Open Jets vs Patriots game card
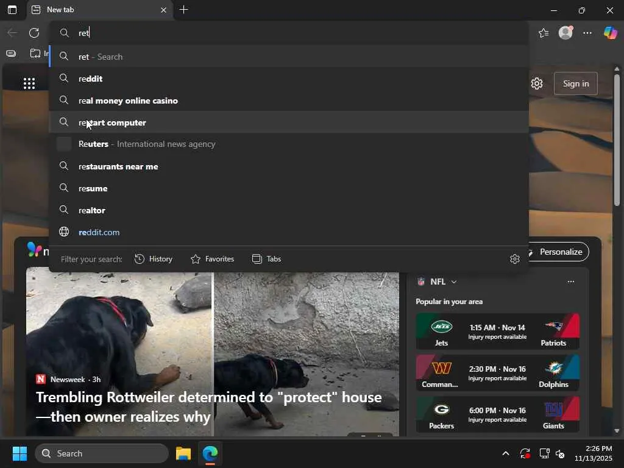 point(497,331)
